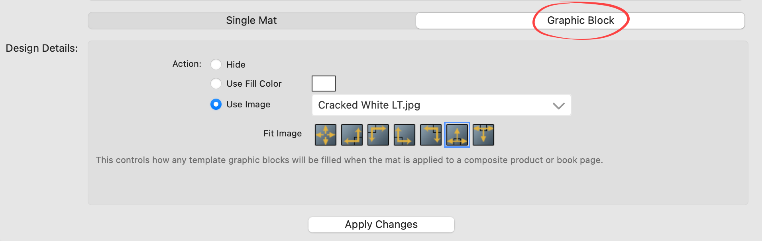This screenshot has height=241, width=762.
Task: Switch to the Graphic Block tab
Action: click(x=580, y=21)
